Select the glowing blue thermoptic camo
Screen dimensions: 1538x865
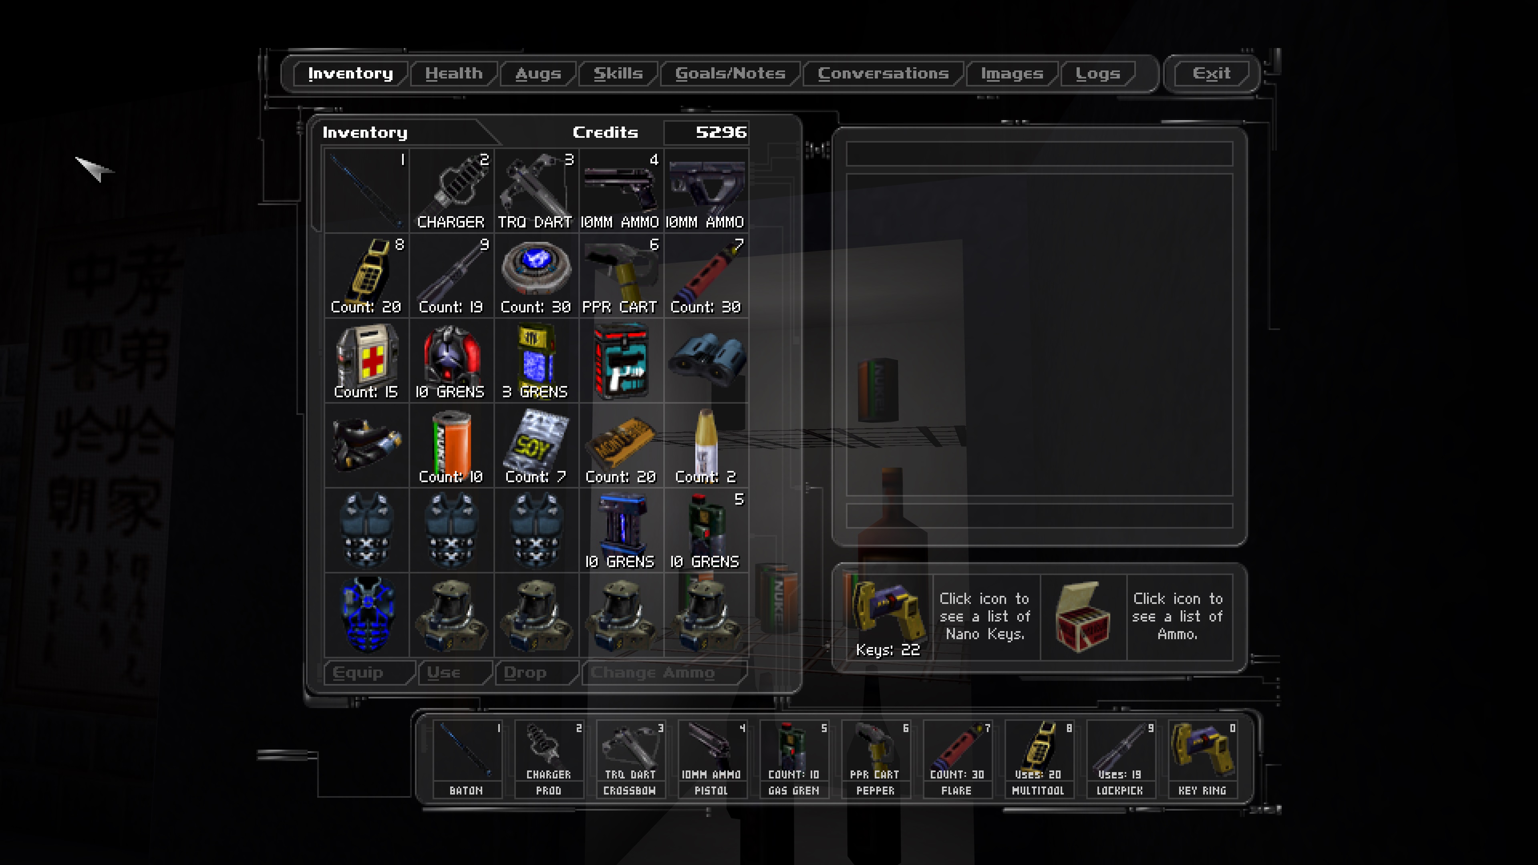coord(366,615)
